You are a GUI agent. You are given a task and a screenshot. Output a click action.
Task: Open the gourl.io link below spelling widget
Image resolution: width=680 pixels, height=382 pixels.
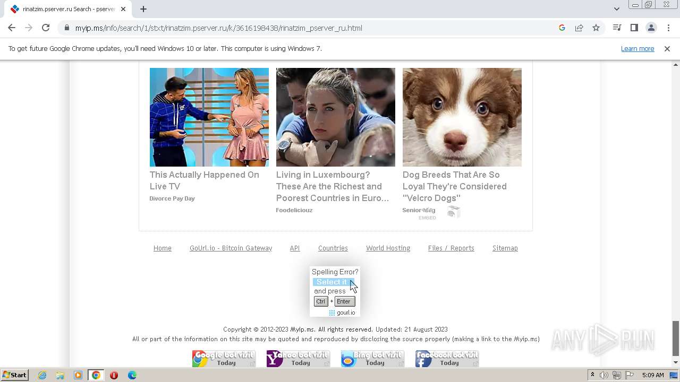pyautogui.click(x=346, y=312)
